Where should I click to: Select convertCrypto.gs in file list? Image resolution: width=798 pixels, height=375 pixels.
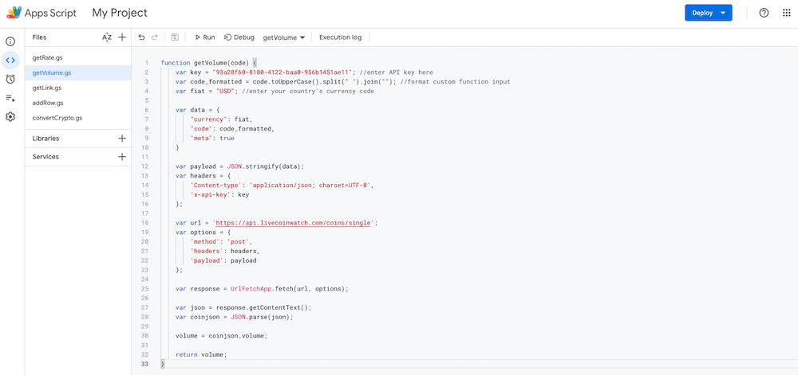click(57, 118)
